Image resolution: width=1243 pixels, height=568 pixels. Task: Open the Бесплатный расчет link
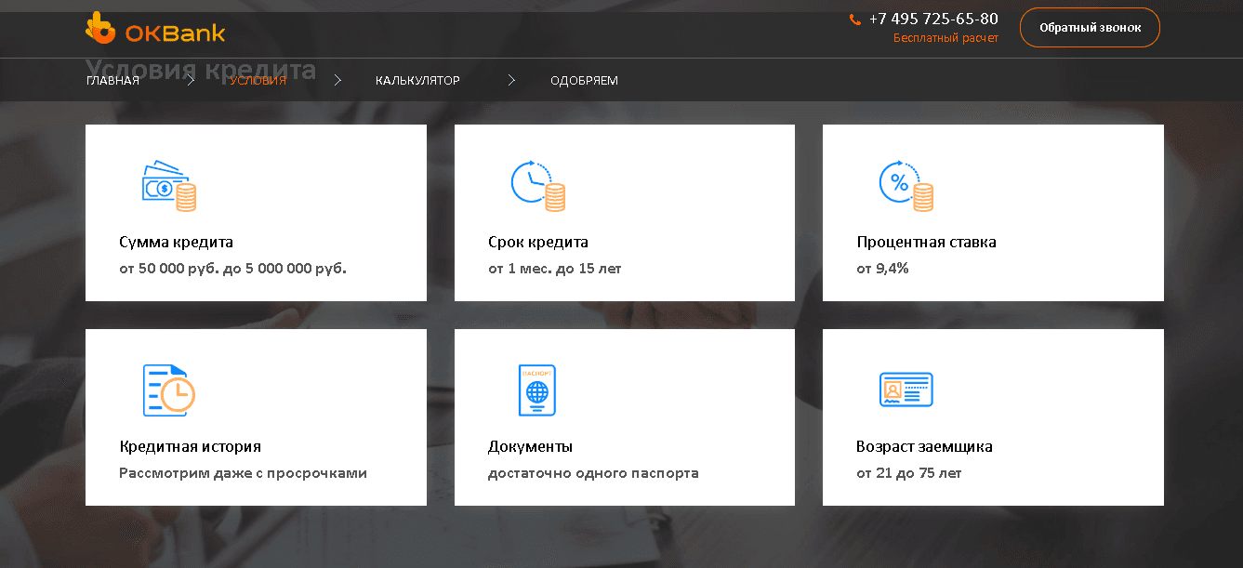pos(945,38)
